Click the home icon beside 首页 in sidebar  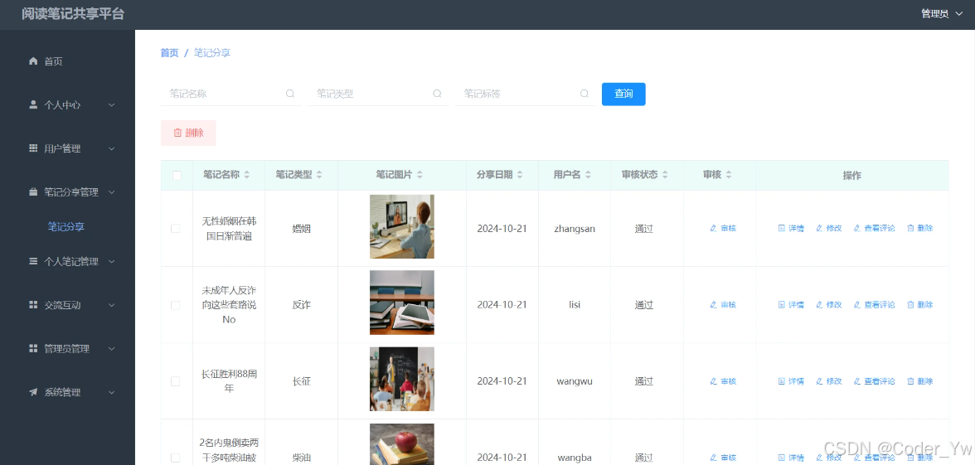tap(33, 61)
